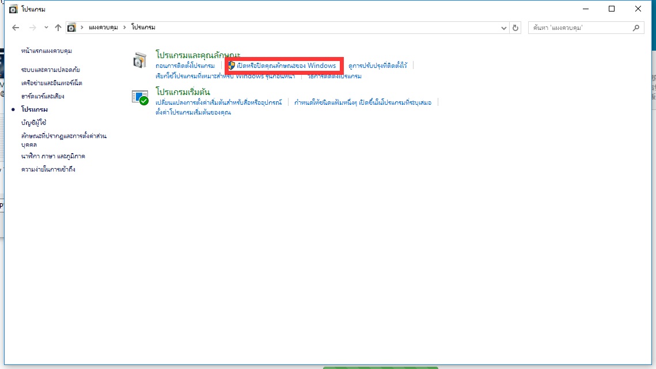Screen dimensions: 656x369
Task: Select แผงควบคุม in the breadcrumb path
Action: pyautogui.click(x=104, y=26)
